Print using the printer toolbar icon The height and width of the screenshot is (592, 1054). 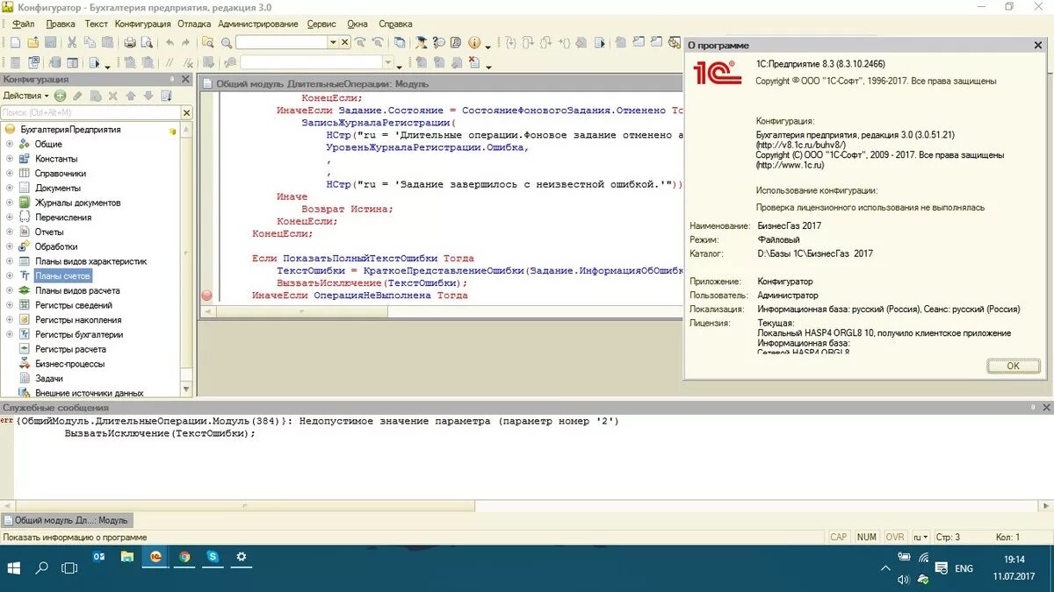click(x=130, y=42)
